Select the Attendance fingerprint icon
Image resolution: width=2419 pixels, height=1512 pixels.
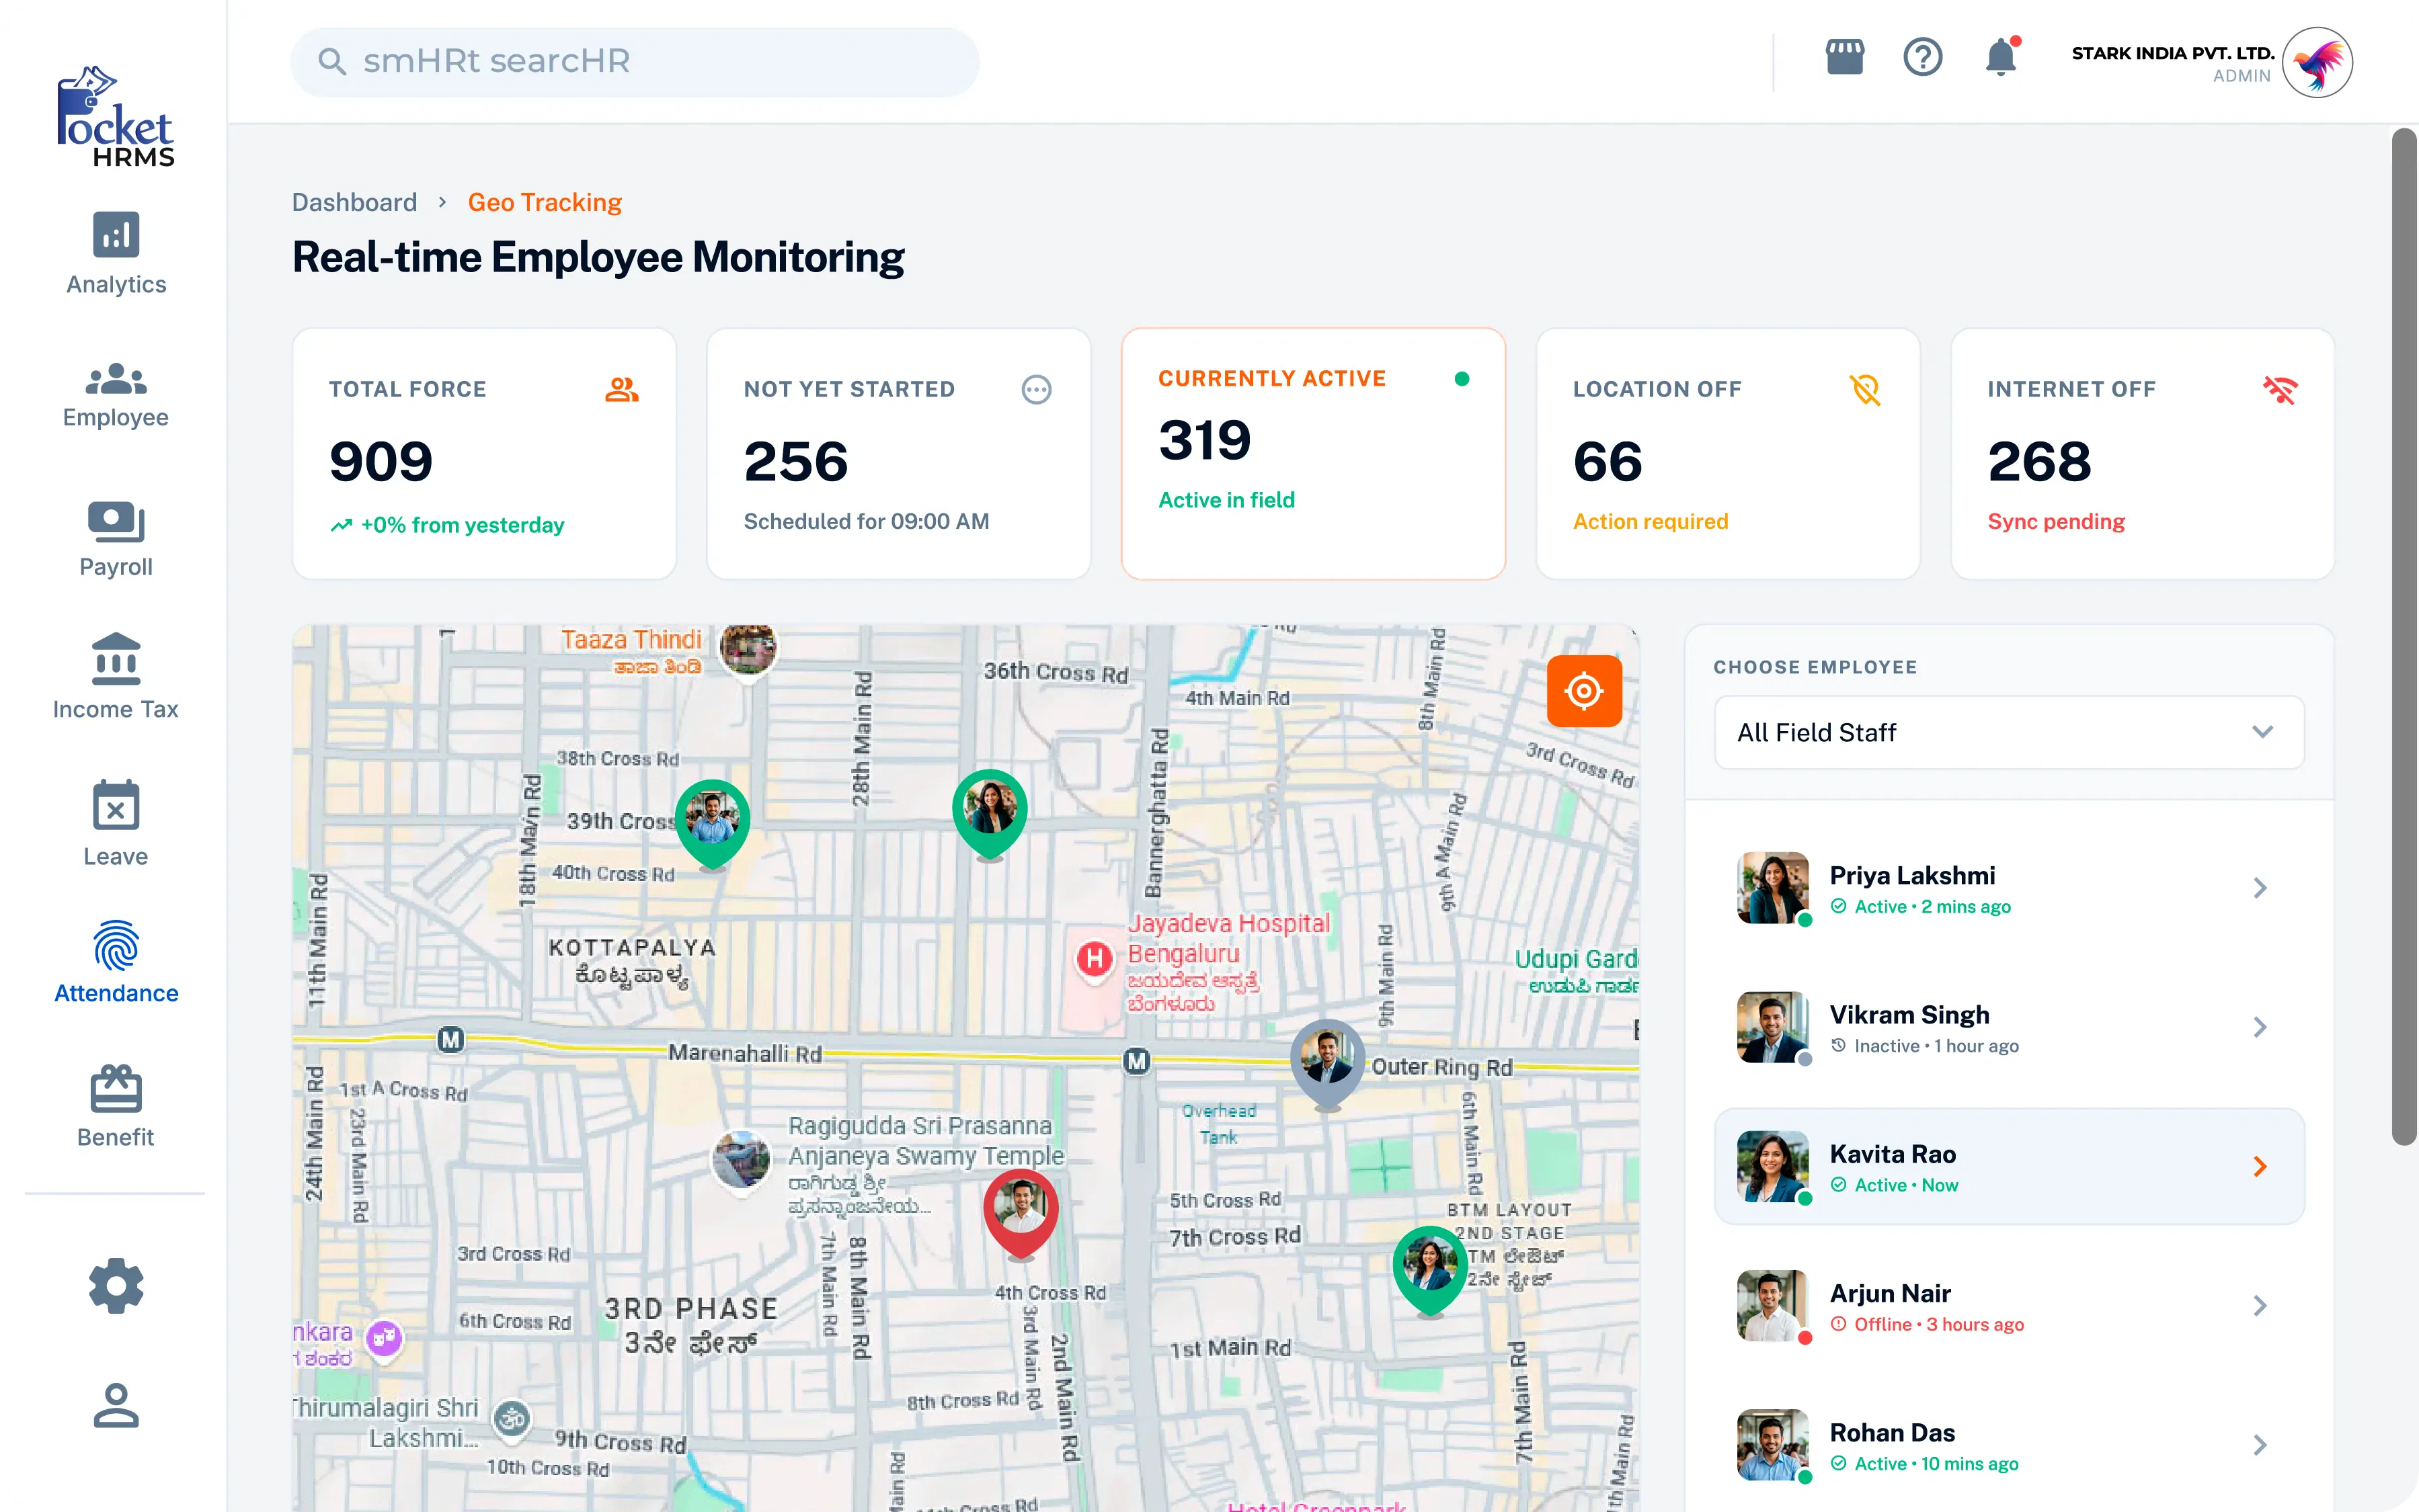pyautogui.click(x=116, y=946)
